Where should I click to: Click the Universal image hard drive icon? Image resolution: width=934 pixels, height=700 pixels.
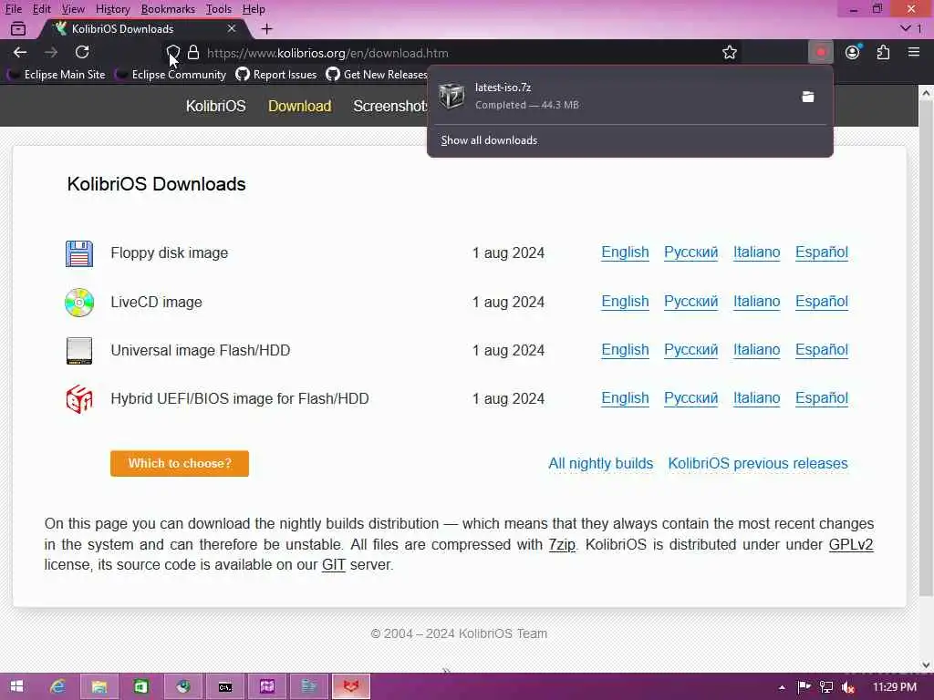point(79,351)
